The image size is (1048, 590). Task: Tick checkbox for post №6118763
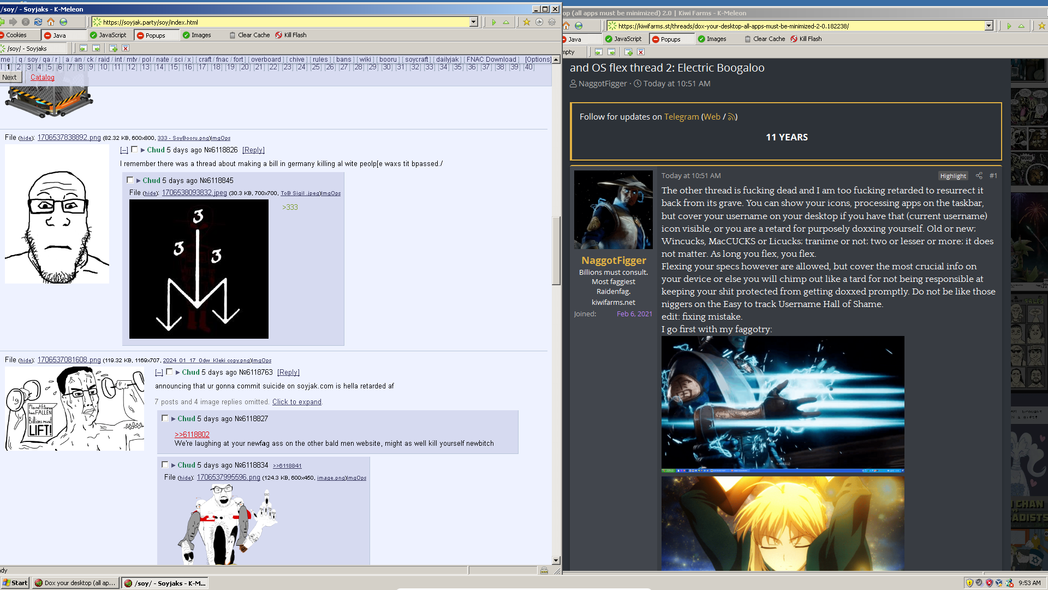[x=169, y=371]
